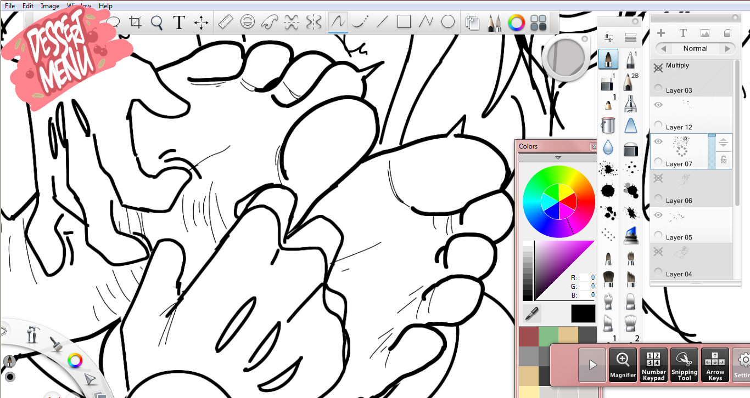
Task: Click the current black color swatch
Action: (583, 314)
